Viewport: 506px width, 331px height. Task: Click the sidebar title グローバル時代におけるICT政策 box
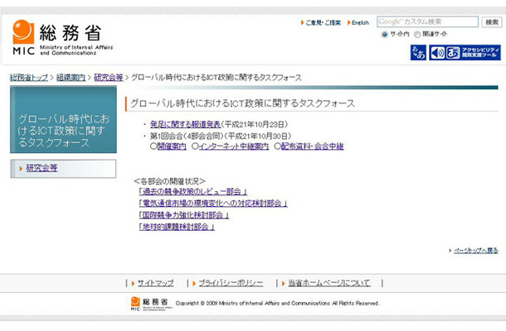click(x=63, y=120)
